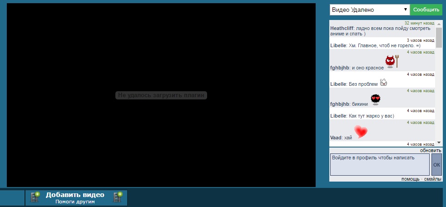This screenshot has height=207, width=446.
Task: Click the "Не удалось загрузить плагин" message
Action: [x=161, y=95]
